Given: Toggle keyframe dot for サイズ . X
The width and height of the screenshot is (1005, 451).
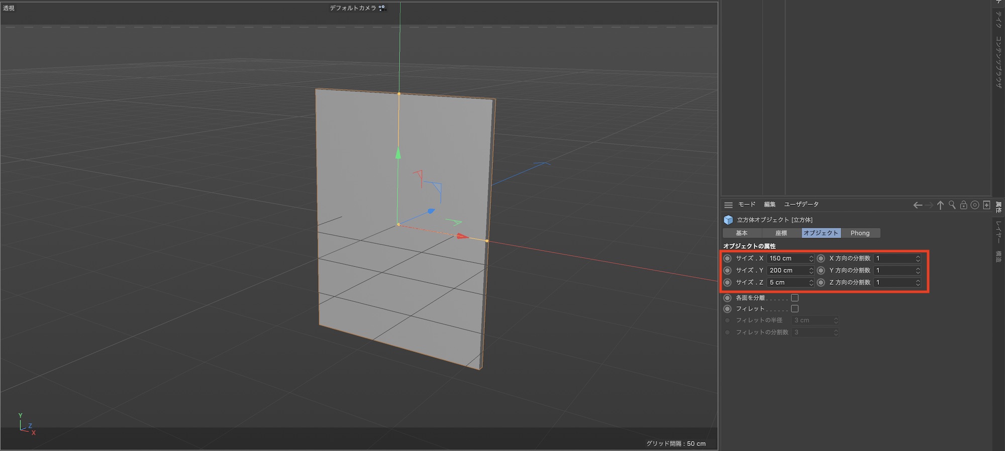Looking at the screenshot, I should click(727, 259).
